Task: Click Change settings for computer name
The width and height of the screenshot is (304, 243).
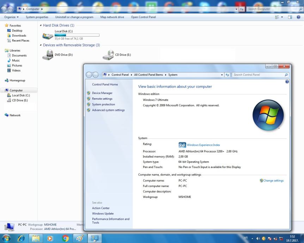Action: tap(273, 181)
